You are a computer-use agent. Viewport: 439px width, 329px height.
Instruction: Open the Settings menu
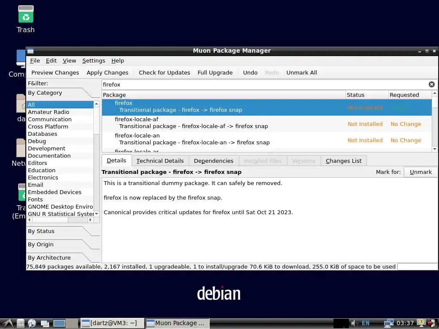93,61
